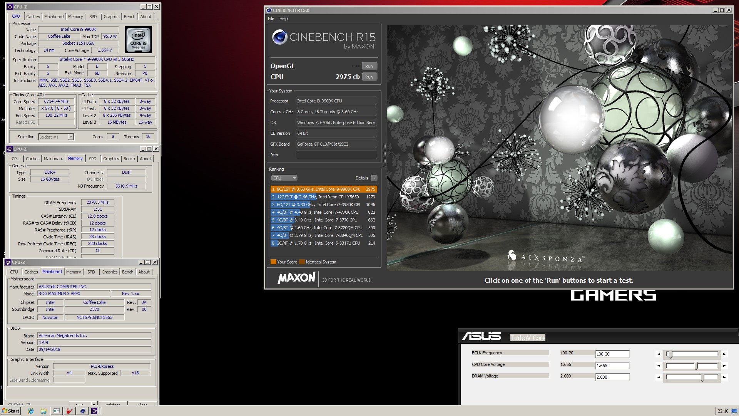Open the Caches tab in the top CPU-Z window
739x416 pixels.
pos(33,17)
